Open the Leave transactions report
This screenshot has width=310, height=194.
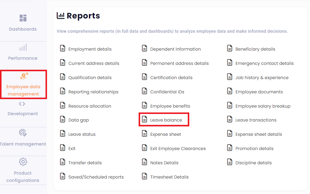(x=256, y=120)
